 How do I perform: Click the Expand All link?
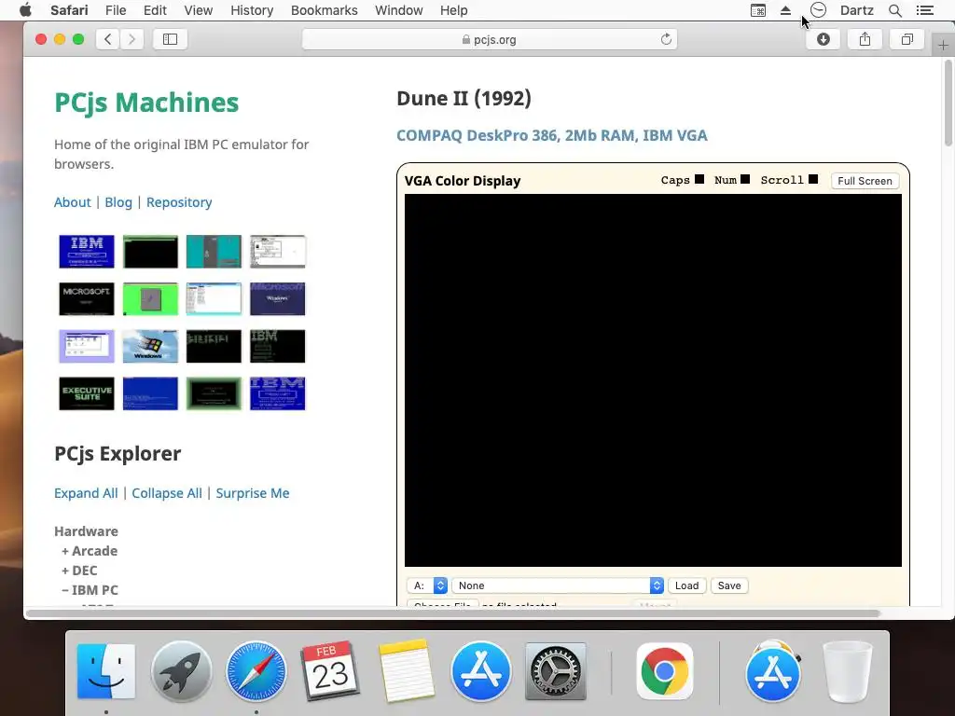pos(86,493)
